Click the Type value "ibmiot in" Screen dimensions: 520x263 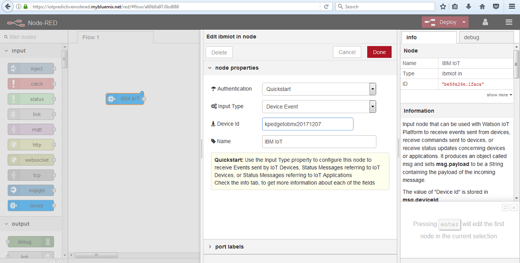click(452, 74)
